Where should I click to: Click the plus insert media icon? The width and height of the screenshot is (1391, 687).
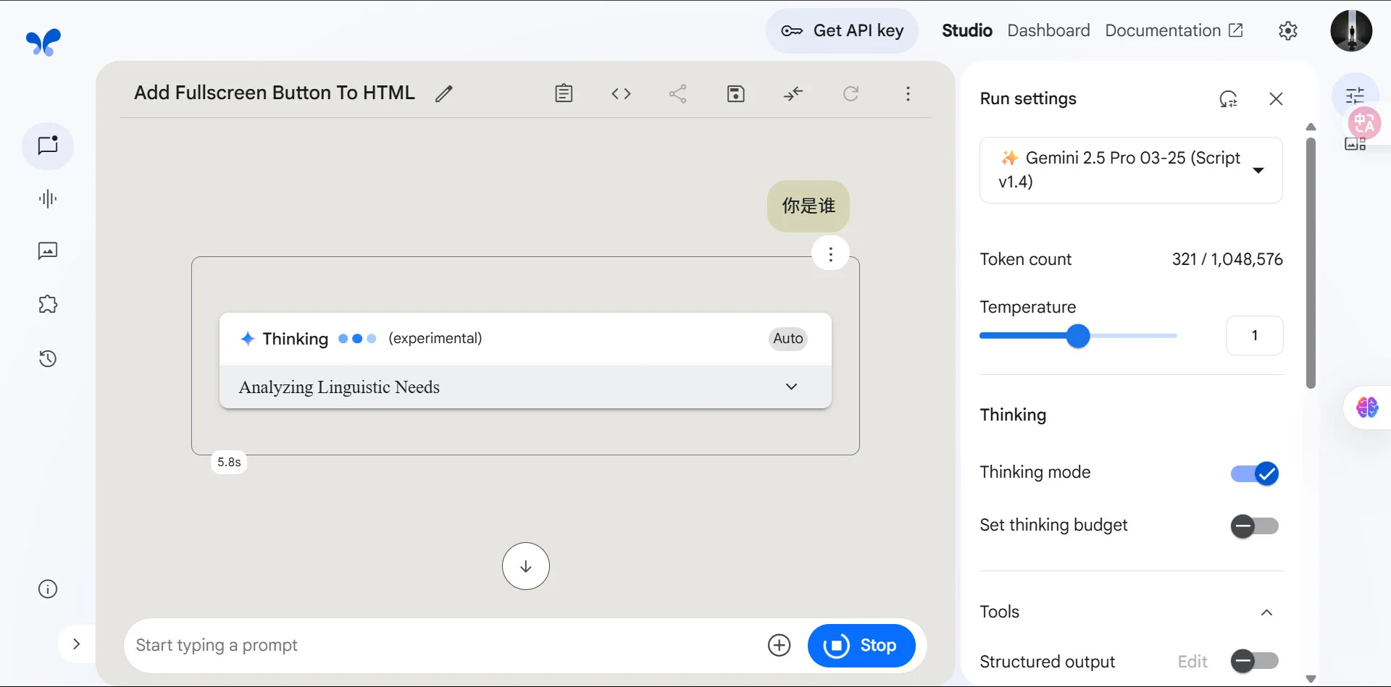779,645
